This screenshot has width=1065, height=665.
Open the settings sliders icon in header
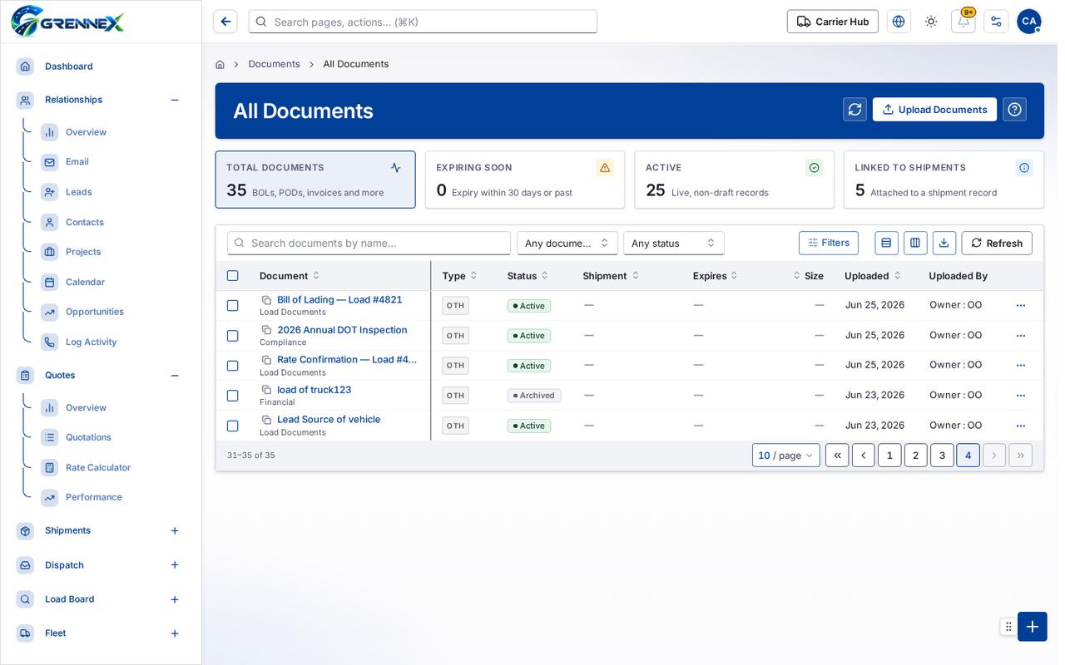tap(996, 22)
